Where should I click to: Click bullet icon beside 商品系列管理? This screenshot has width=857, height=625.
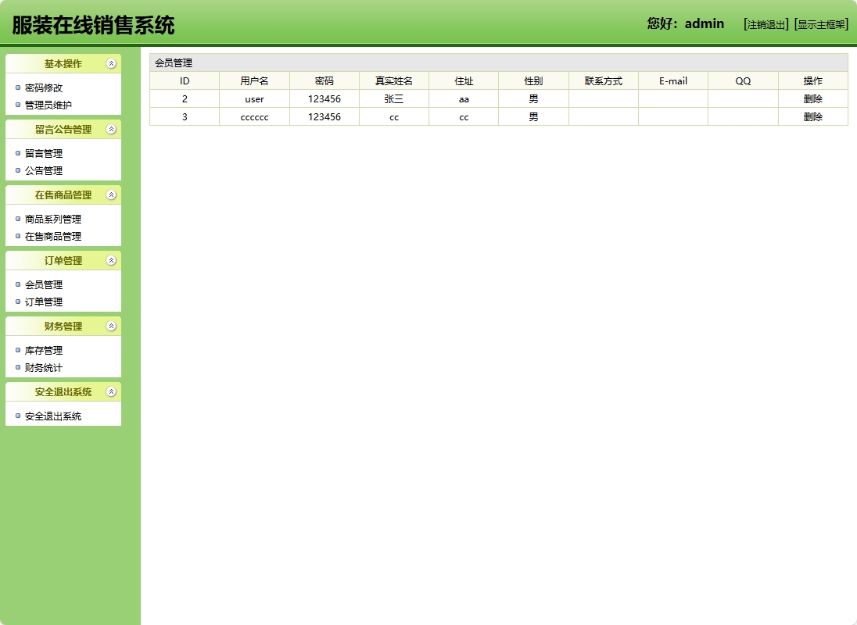(18, 219)
